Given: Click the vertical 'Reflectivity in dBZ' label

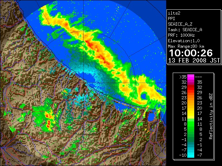Looking at the screenshot, I should tap(211, 116).
